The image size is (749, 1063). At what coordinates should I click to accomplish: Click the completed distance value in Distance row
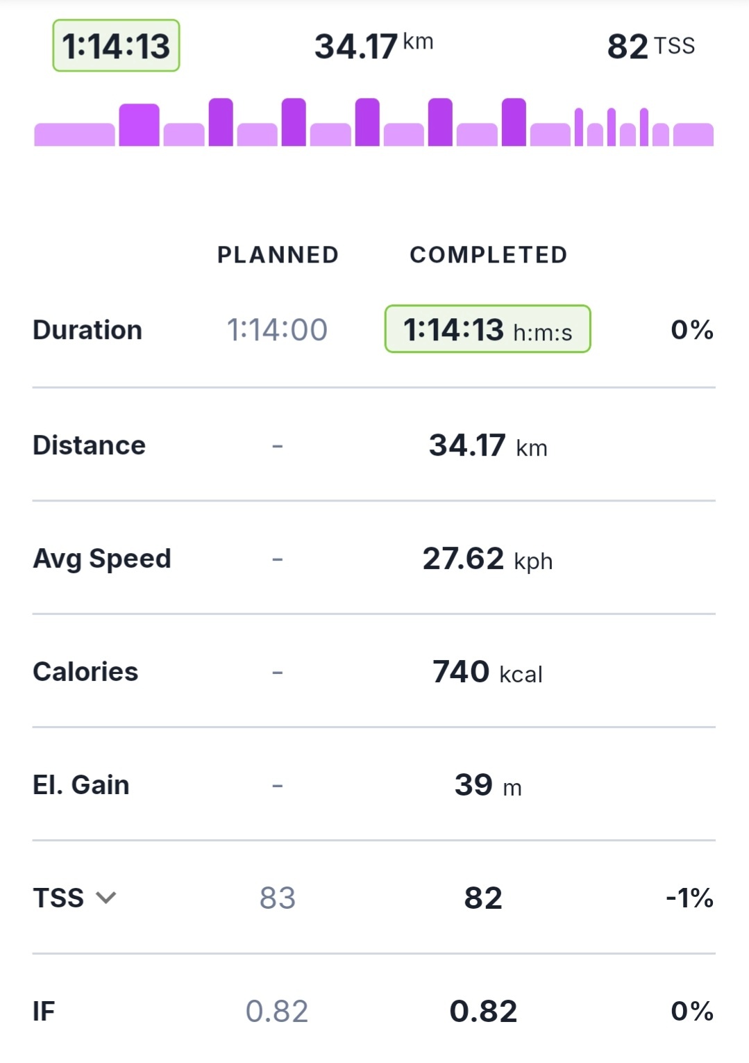tap(487, 445)
